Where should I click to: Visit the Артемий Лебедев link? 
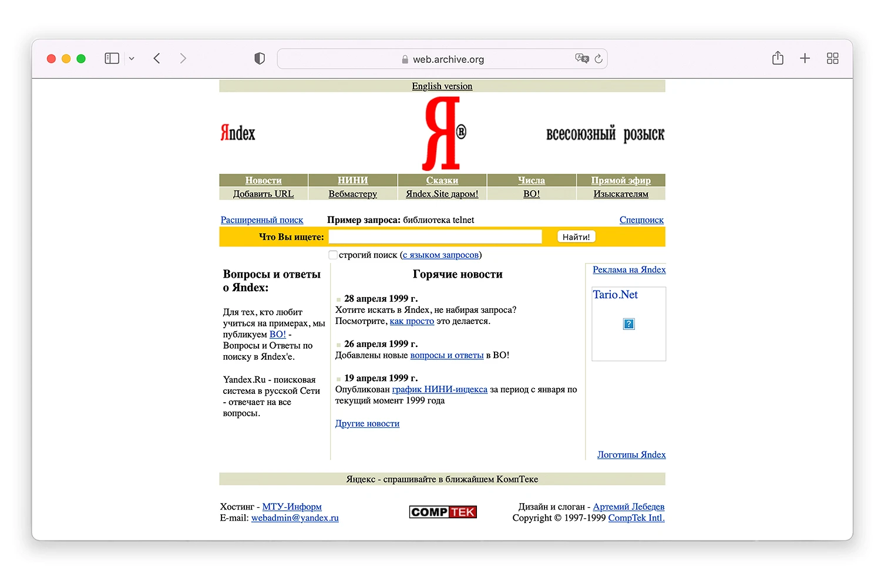tap(628, 507)
